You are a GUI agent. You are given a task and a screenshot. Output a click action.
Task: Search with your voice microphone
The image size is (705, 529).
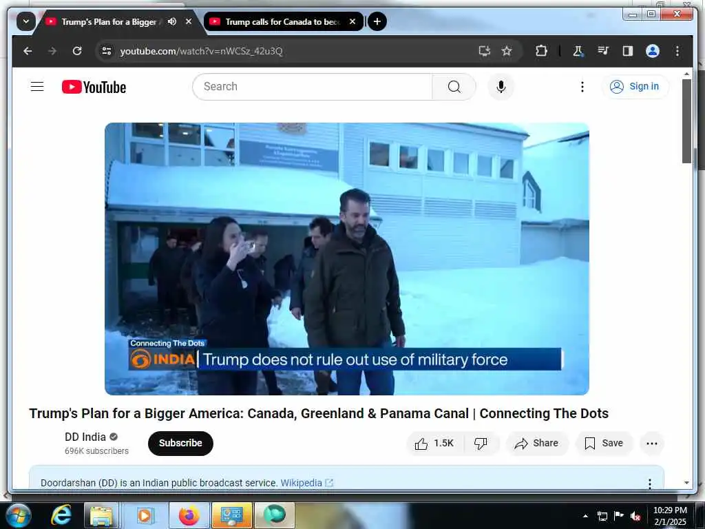tap(501, 86)
